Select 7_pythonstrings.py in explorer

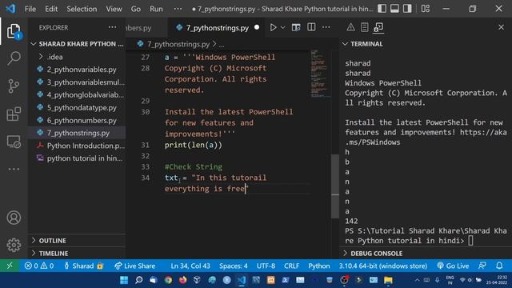click(x=77, y=133)
